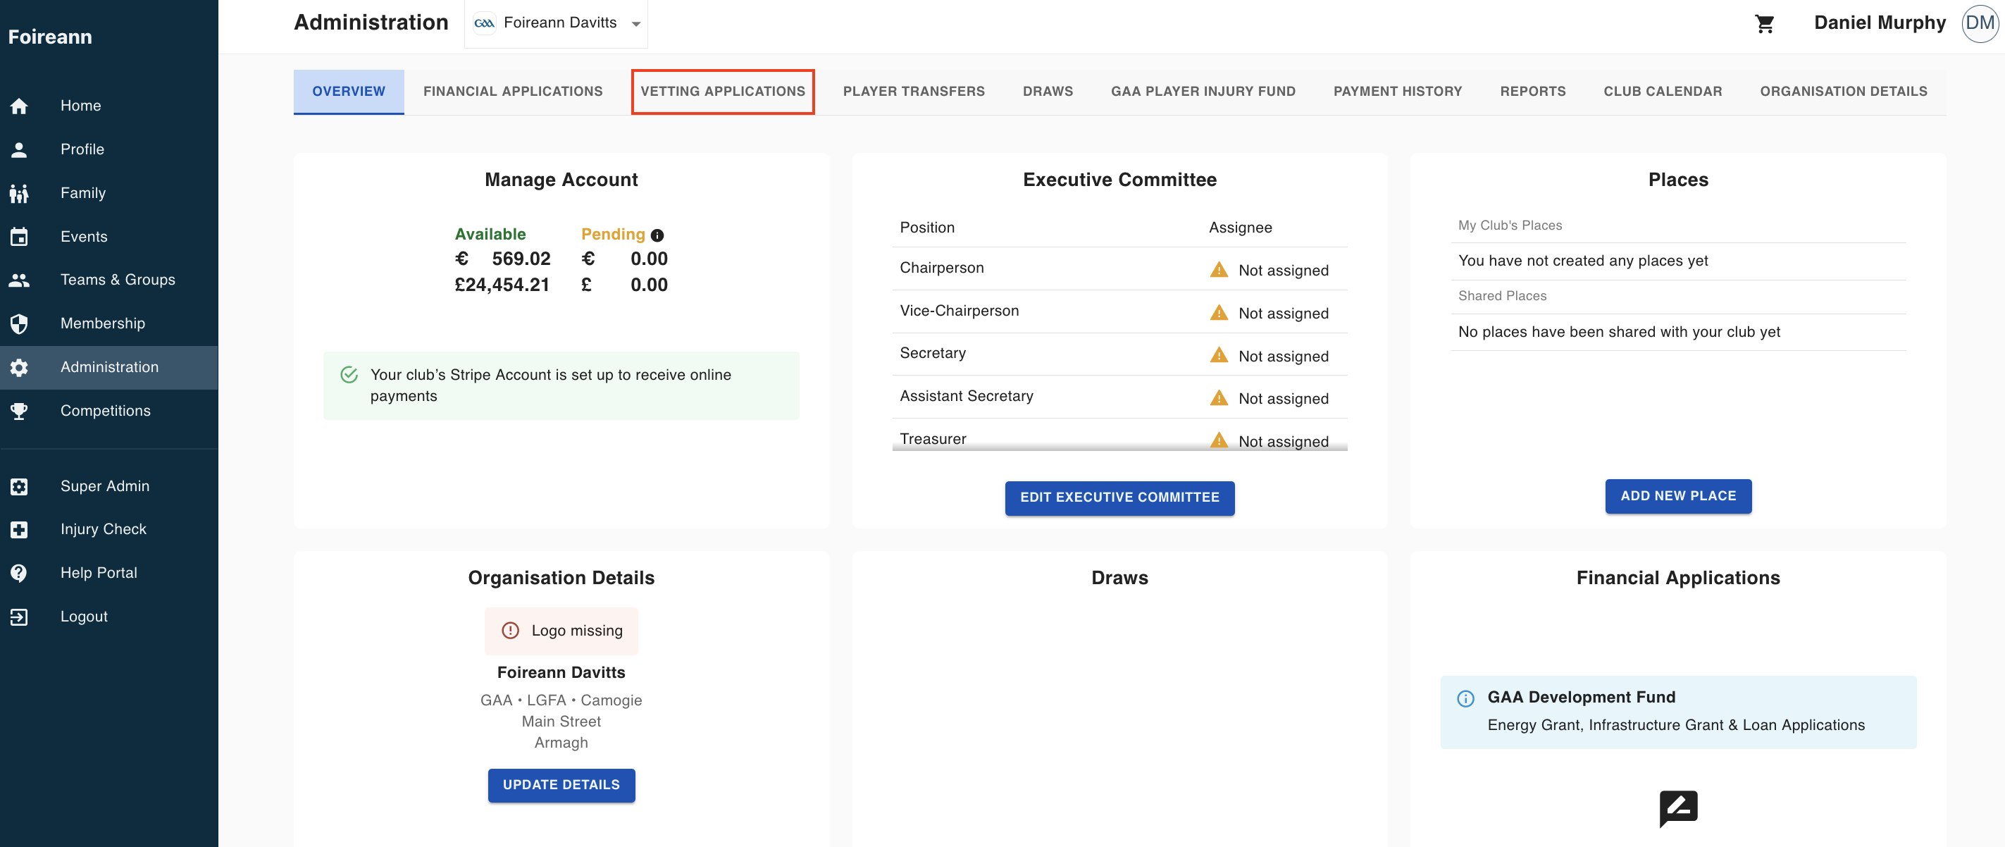The width and height of the screenshot is (2005, 847).
Task: Click the £24,454.21 available balance
Action: (x=502, y=285)
